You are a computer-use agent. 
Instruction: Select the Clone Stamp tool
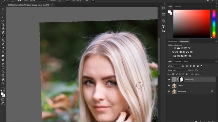[3, 40]
